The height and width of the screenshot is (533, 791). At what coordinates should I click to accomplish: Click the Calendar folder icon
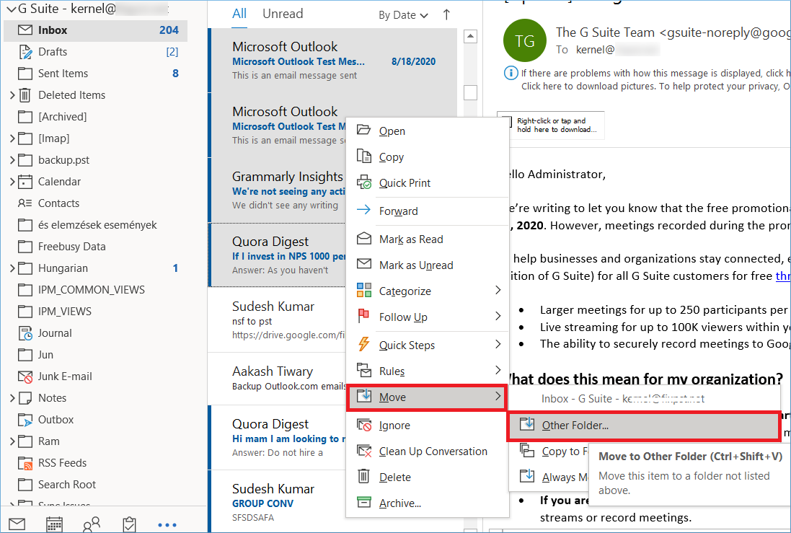pyautogui.click(x=25, y=182)
